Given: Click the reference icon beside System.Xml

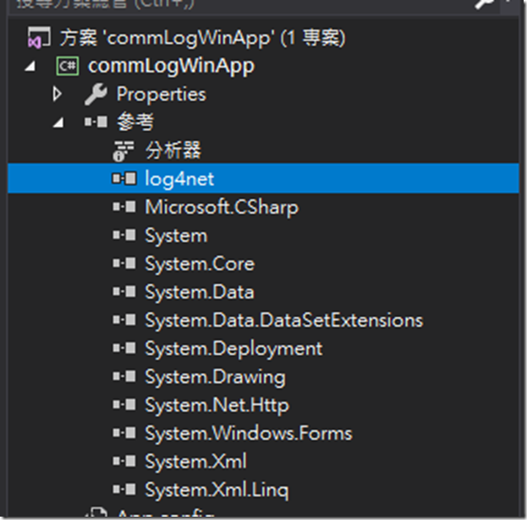Looking at the screenshot, I should [x=124, y=461].
